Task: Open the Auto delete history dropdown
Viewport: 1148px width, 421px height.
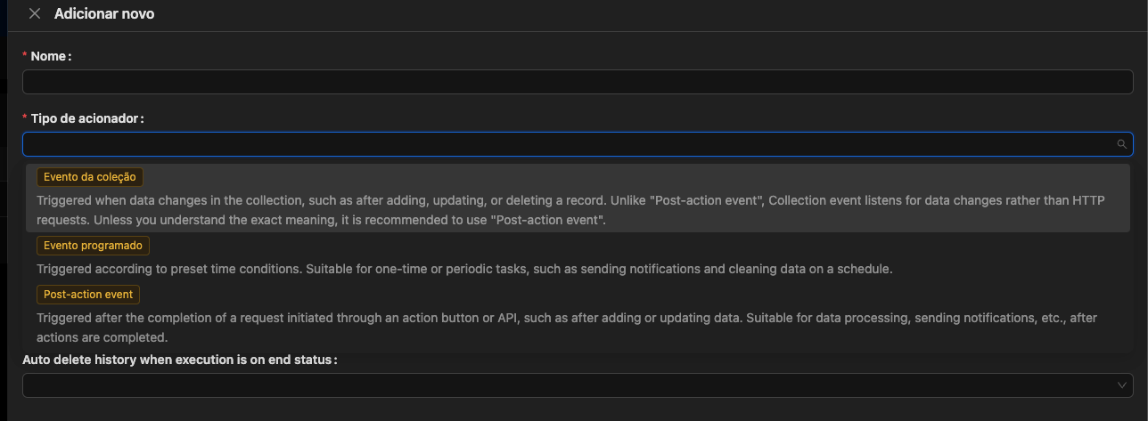Action: pos(578,385)
